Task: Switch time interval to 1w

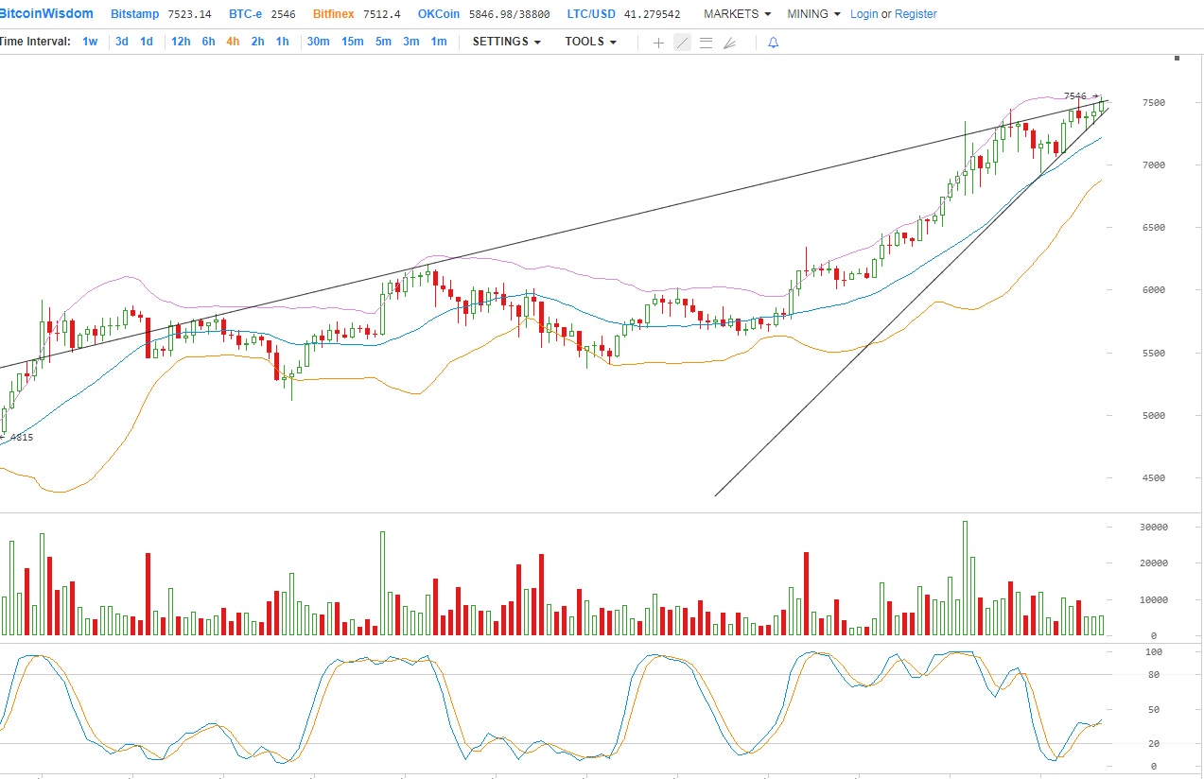Action: tap(90, 42)
